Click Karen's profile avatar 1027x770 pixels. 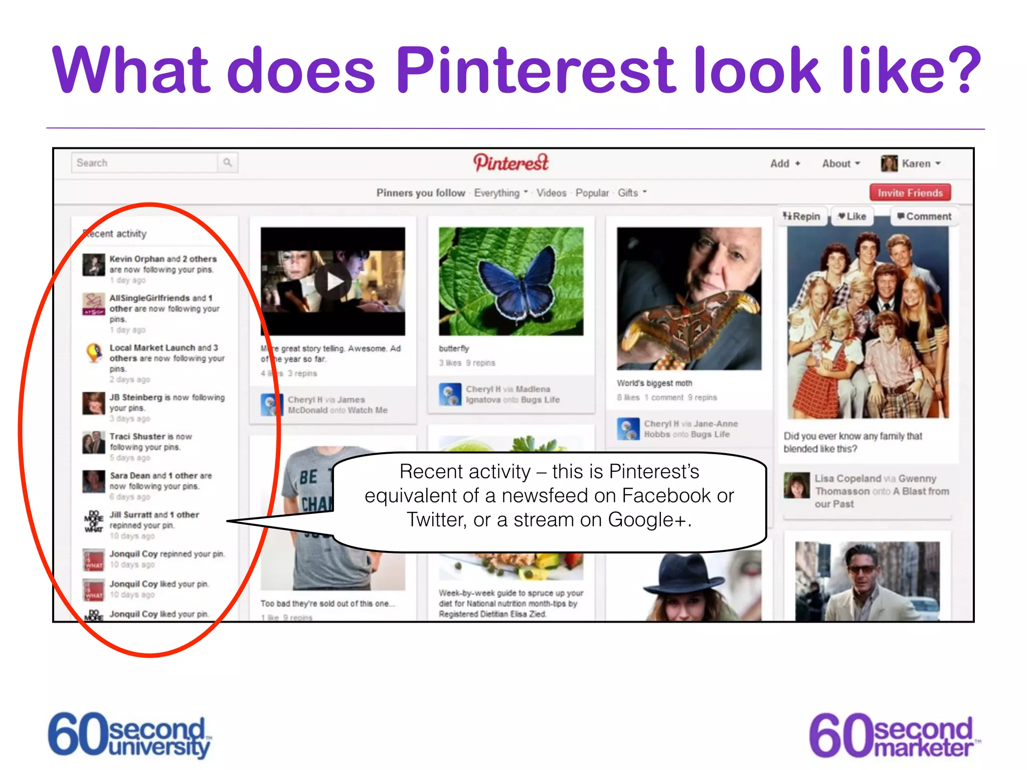tap(889, 163)
